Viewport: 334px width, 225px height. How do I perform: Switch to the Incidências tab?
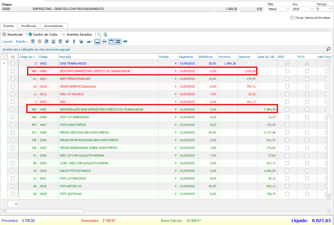(29, 26)
